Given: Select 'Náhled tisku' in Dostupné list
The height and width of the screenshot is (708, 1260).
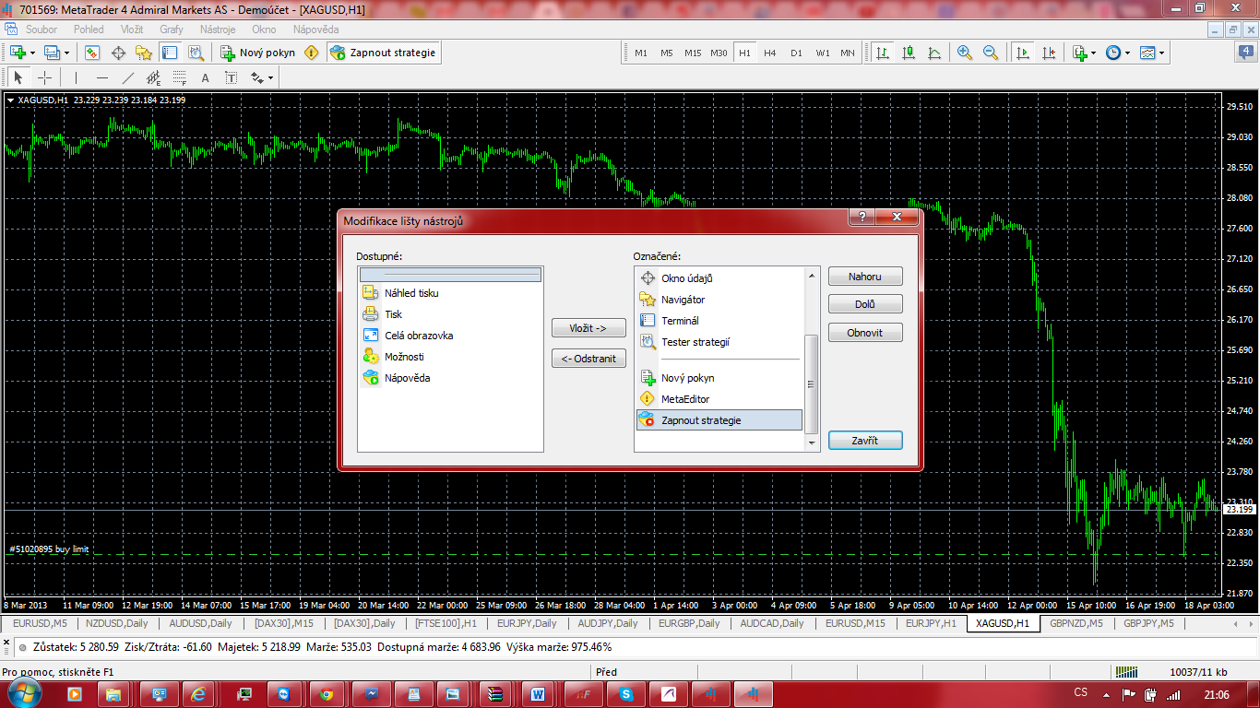Looking at the screenshot, I should click(451, 293).
